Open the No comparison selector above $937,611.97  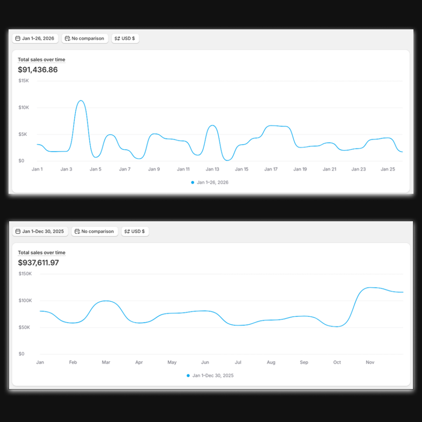pyautogui.click(x=97, y=232)
